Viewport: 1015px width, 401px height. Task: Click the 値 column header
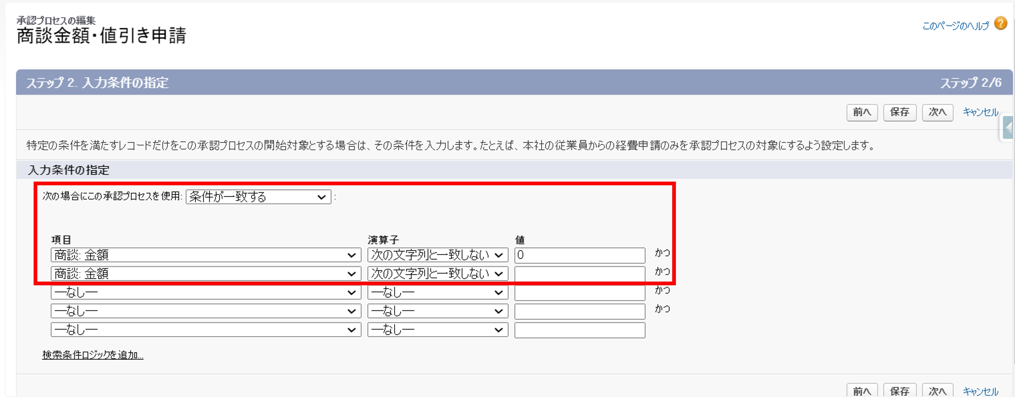click(520, 240)
